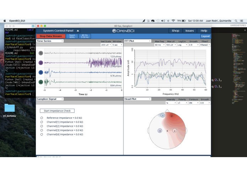Change Filtered dropdown in FFT Plot
247x176 pixels.
pos(205,45)
